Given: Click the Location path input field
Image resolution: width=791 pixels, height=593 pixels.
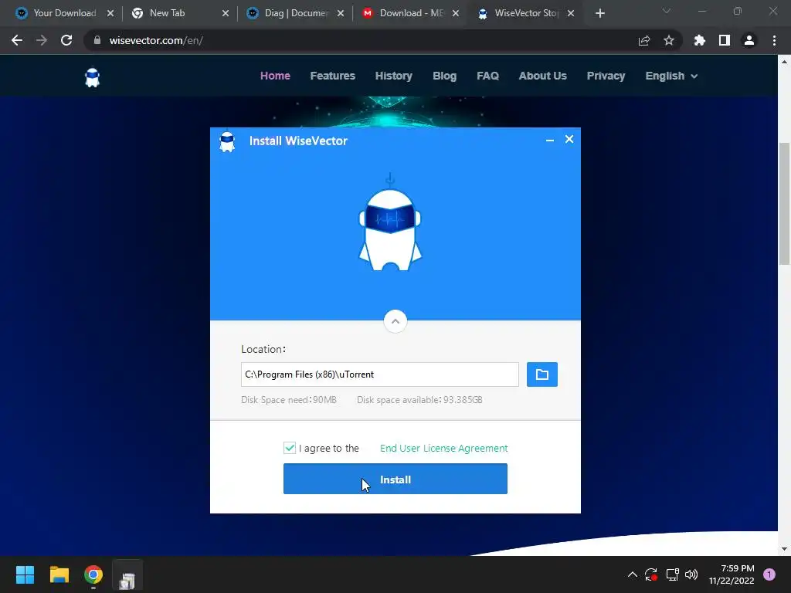Looking at the screenshot, I should tap(379, 374).
